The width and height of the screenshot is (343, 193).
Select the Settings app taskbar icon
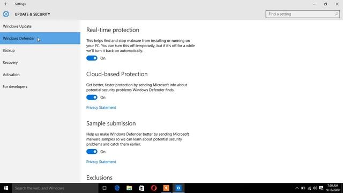[178, 188]
